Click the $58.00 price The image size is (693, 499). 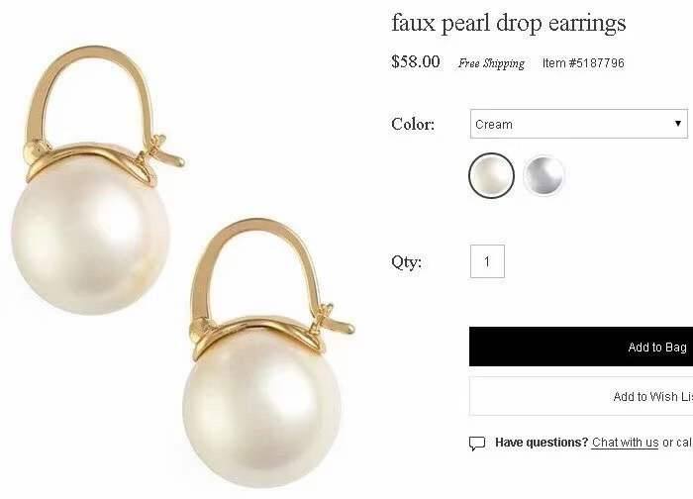pos(416,61)
